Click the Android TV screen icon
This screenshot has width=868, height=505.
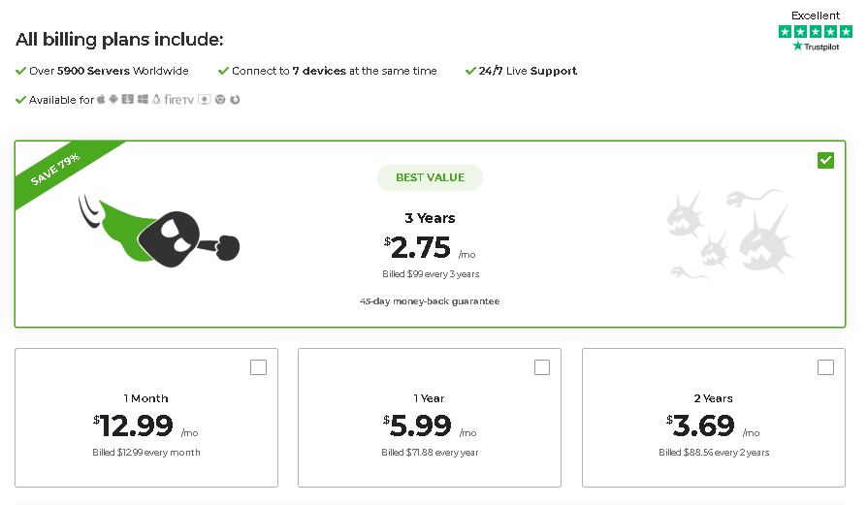pos(205,100)
